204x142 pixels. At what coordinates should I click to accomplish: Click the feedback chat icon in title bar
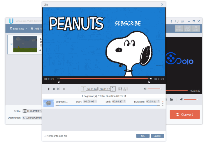point(177,21)
